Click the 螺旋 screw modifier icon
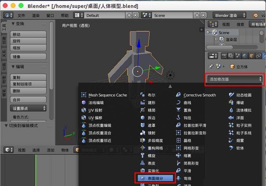The width and height of the screenshot is (266, 186). tap(143, 155)
